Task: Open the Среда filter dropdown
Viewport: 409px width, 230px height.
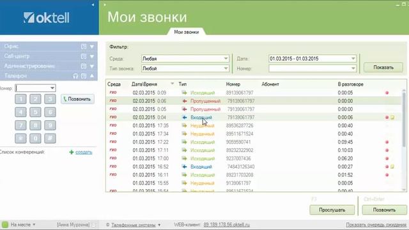Action: click(226, 59)
